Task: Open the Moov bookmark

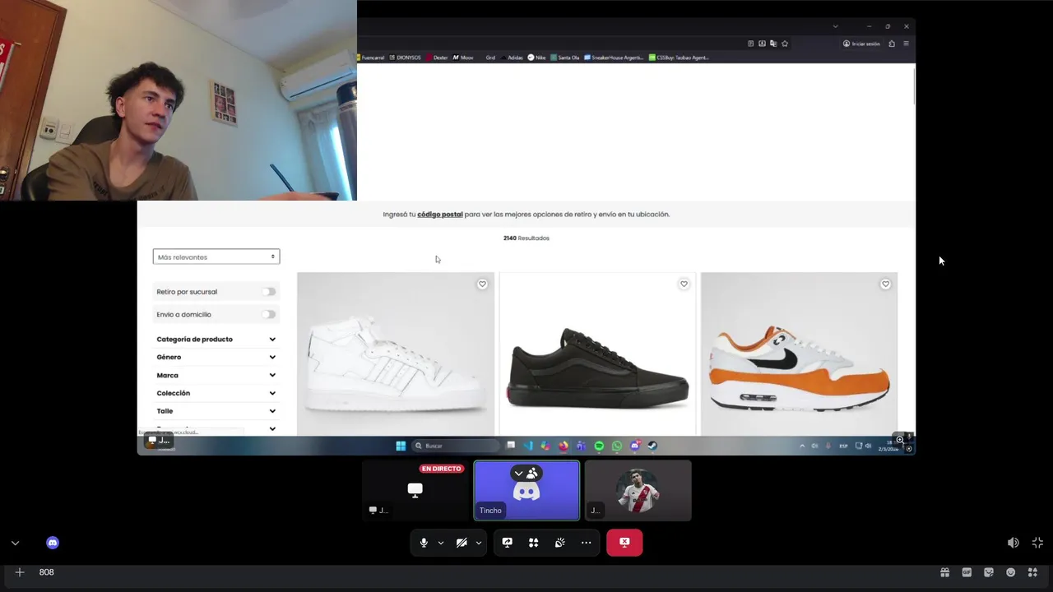Action: 463,58
